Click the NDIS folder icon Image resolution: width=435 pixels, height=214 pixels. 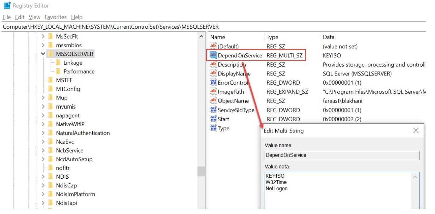50,177
